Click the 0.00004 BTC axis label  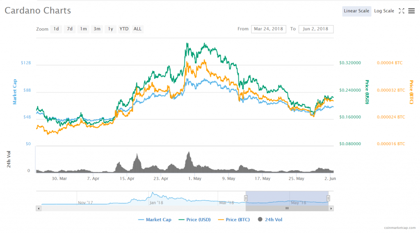390,63
